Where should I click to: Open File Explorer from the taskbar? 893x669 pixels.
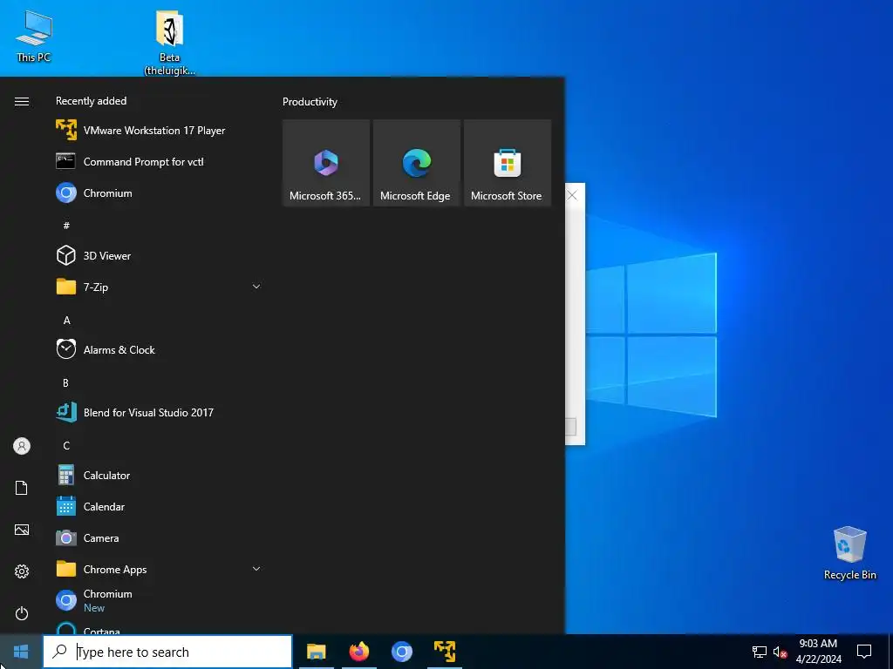click(x=316, y=652)
